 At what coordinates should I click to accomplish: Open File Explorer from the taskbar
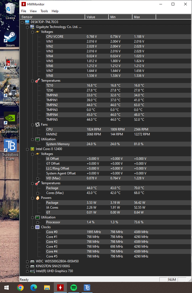pyautogui.click(x=47, y=288)
